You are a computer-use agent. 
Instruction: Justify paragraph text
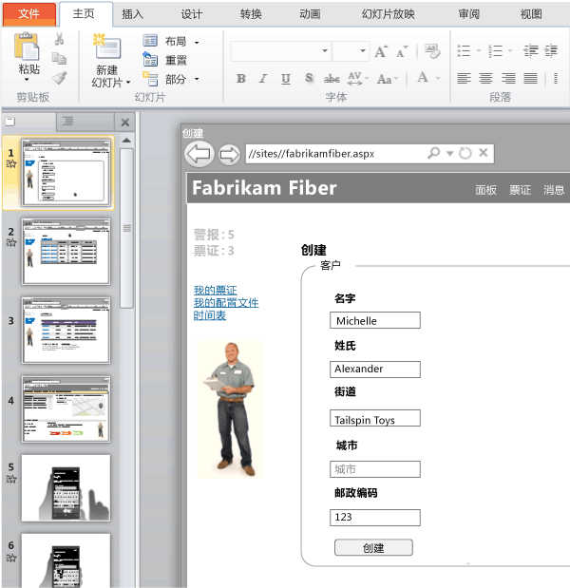coord(531,79)
